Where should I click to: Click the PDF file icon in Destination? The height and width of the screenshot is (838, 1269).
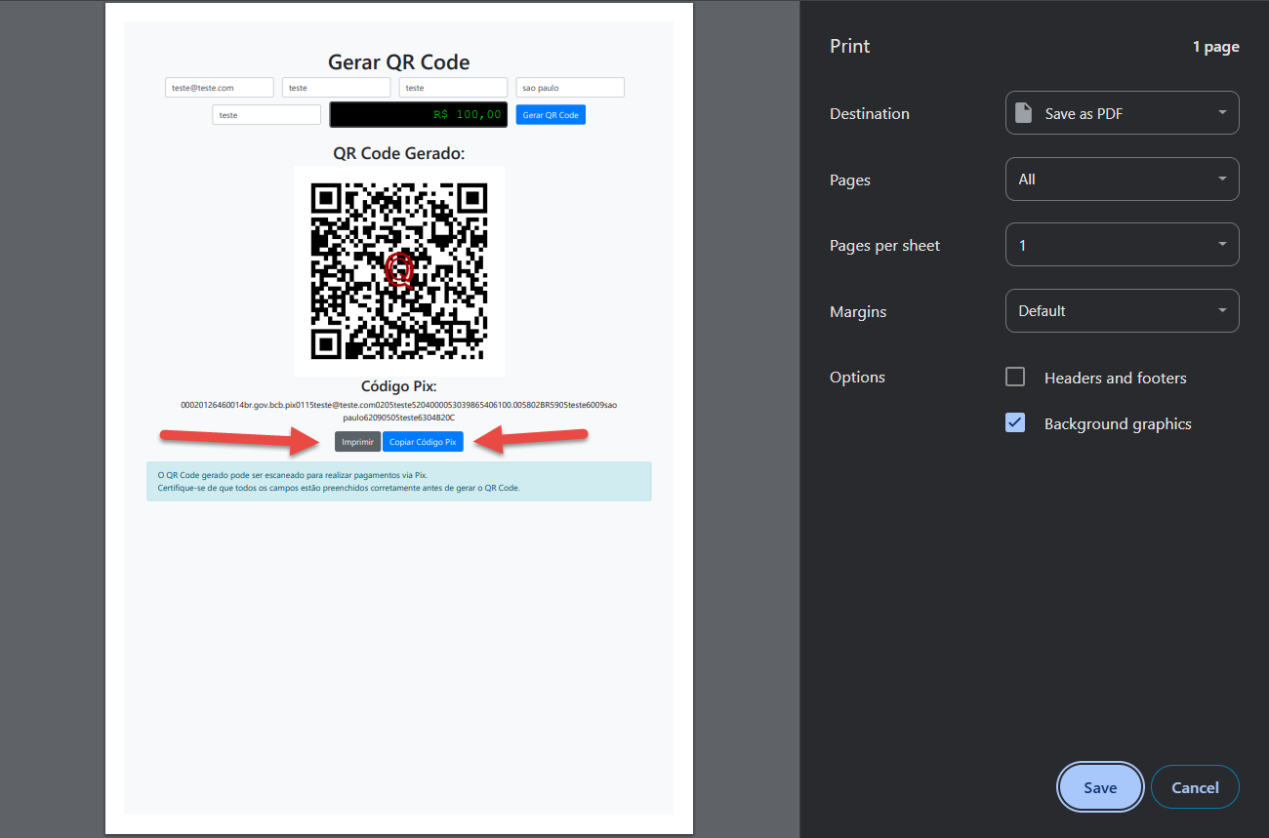click(x=1023, y=113)
